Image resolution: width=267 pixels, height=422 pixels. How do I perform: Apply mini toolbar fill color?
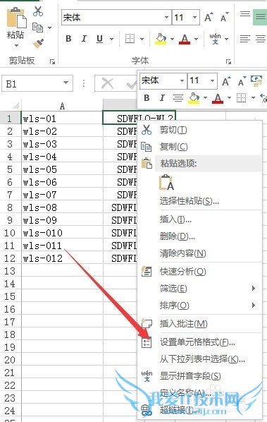(194, 98)
